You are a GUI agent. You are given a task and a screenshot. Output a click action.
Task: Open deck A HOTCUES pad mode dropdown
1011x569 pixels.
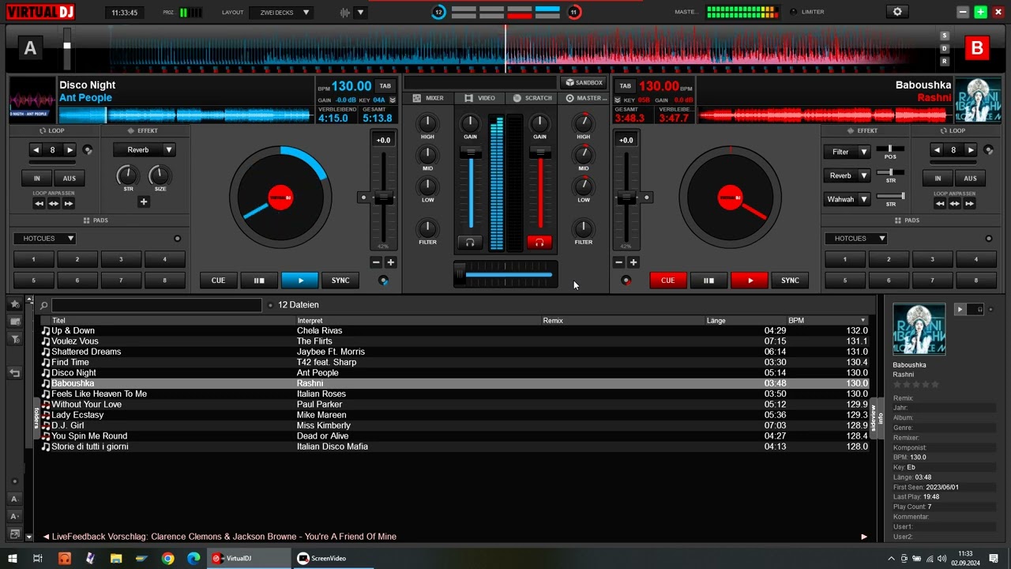pyautogui.click(x=44, y=238)
